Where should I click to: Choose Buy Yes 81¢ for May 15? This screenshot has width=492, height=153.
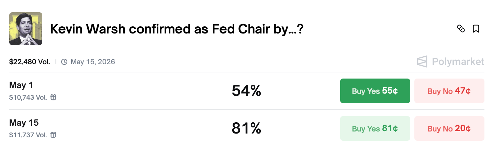click(375, 128)
